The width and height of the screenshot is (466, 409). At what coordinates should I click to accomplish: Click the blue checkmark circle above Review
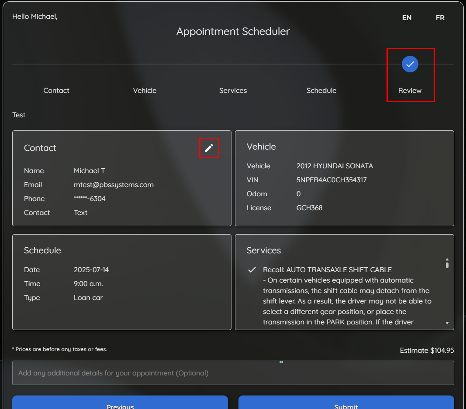point(410,64)
